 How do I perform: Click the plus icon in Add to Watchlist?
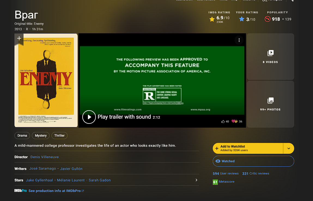(217, 148)
